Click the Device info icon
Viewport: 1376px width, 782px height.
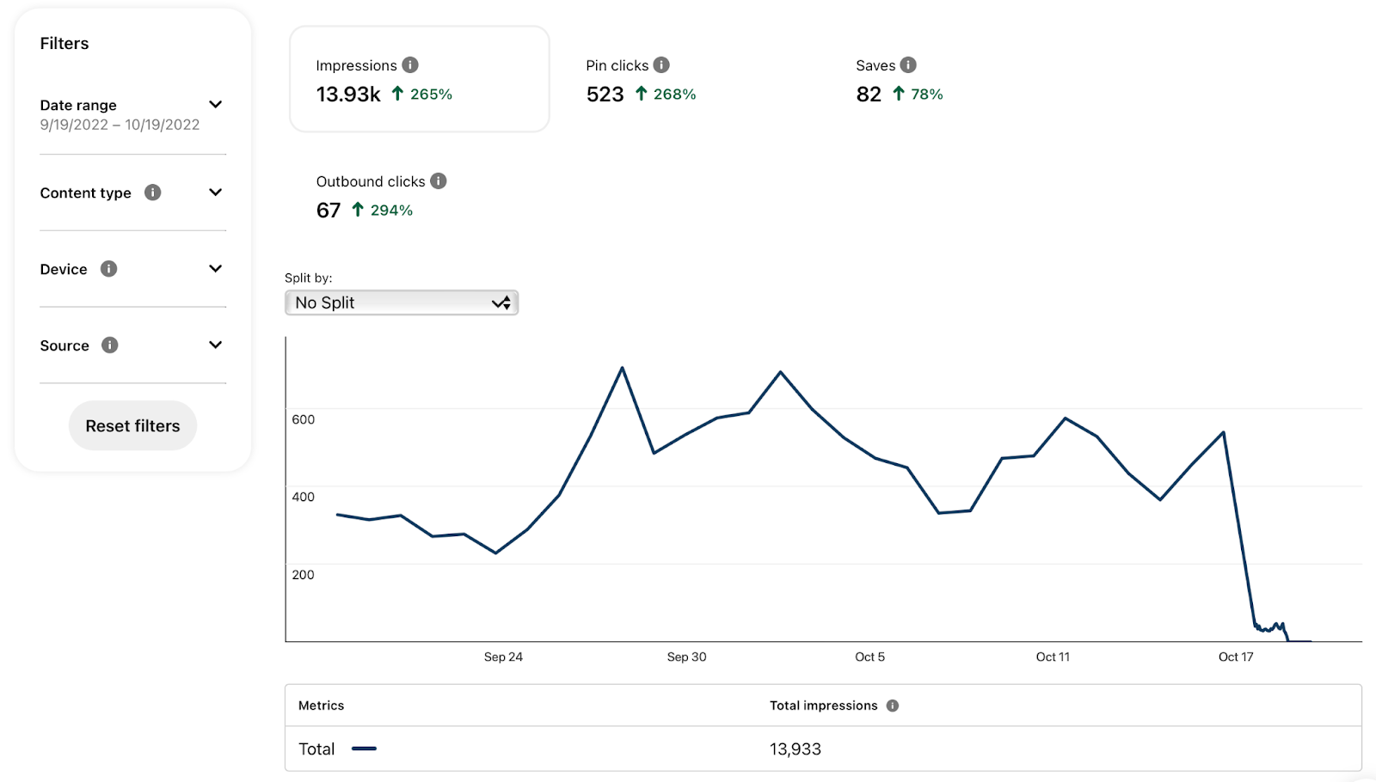(x=108, y=269)
